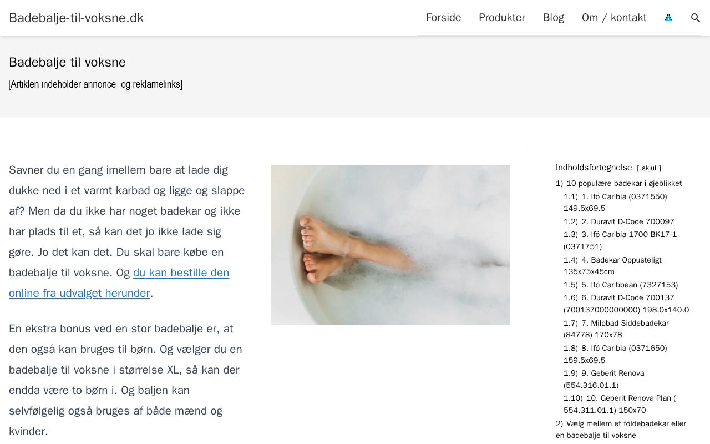Click the Badebalje-til-voksne.dk site title
710x444 pixels.
pos(76,18)
